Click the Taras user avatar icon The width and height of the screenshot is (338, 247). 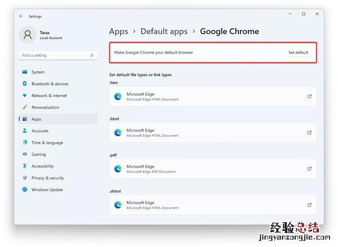27,35
